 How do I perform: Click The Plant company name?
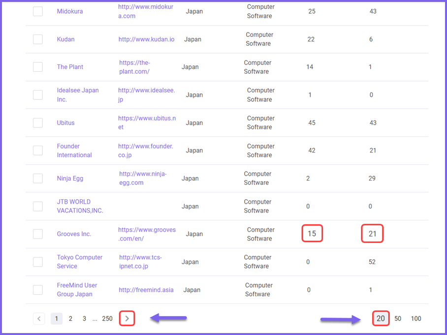click(x=70, y=67)
